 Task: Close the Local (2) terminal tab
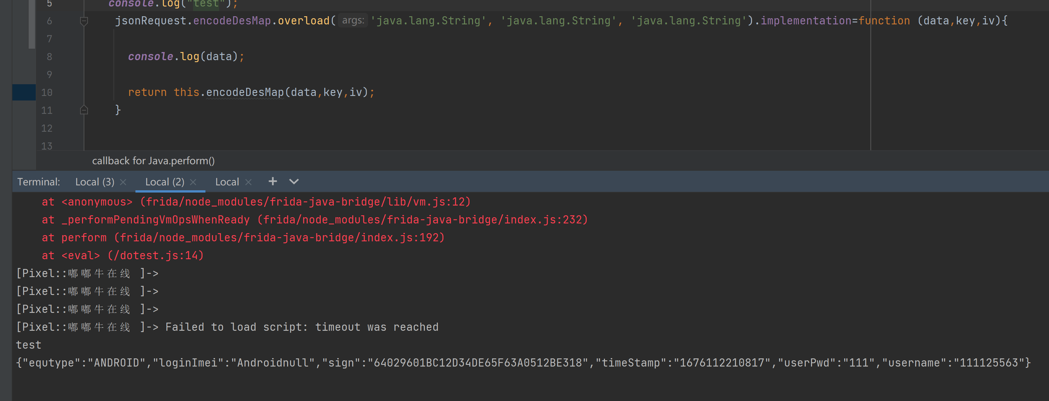coord(193,182)
